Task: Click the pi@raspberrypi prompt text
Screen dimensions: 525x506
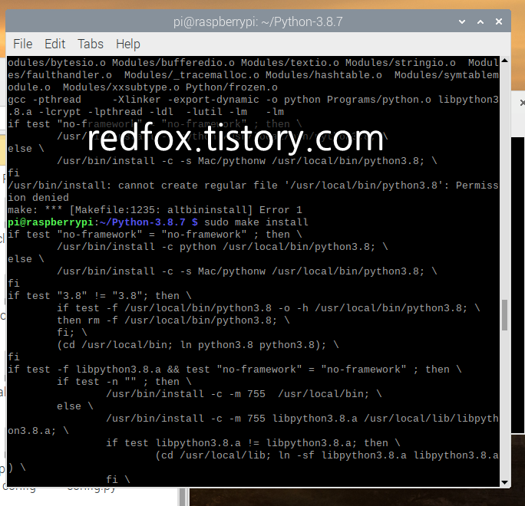Action: point(51,222)
